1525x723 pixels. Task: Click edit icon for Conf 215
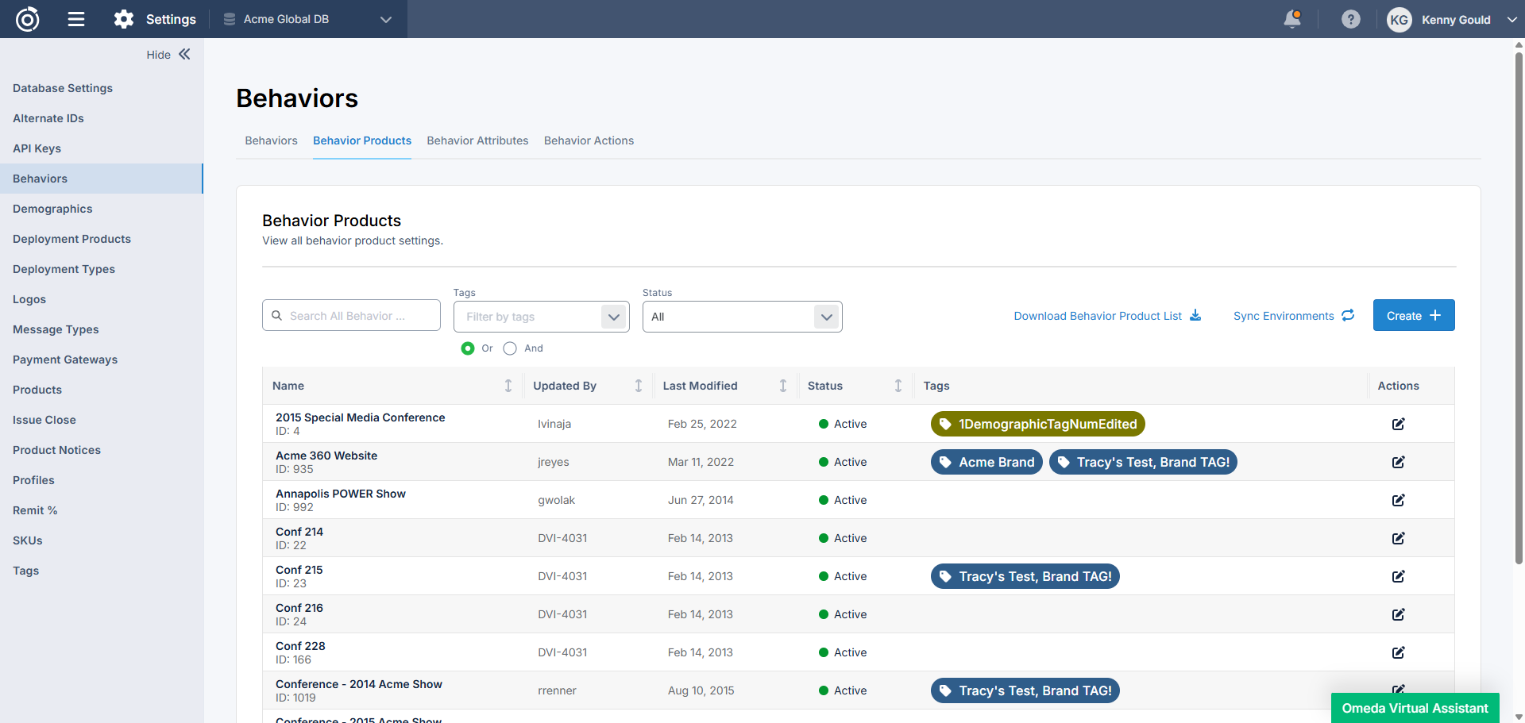pos(1398,576)
